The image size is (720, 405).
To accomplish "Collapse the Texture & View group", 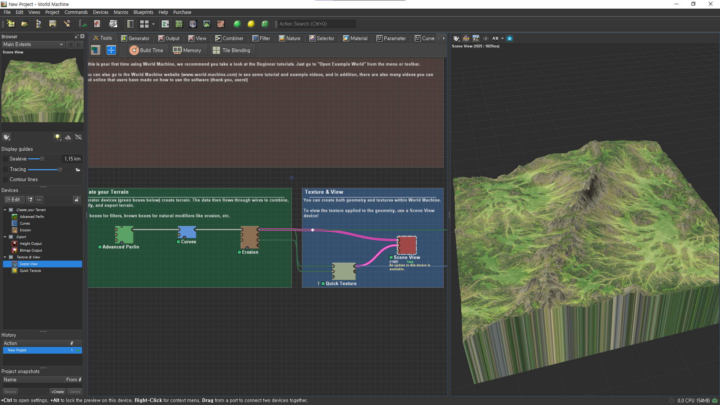I will pos(5,257).
